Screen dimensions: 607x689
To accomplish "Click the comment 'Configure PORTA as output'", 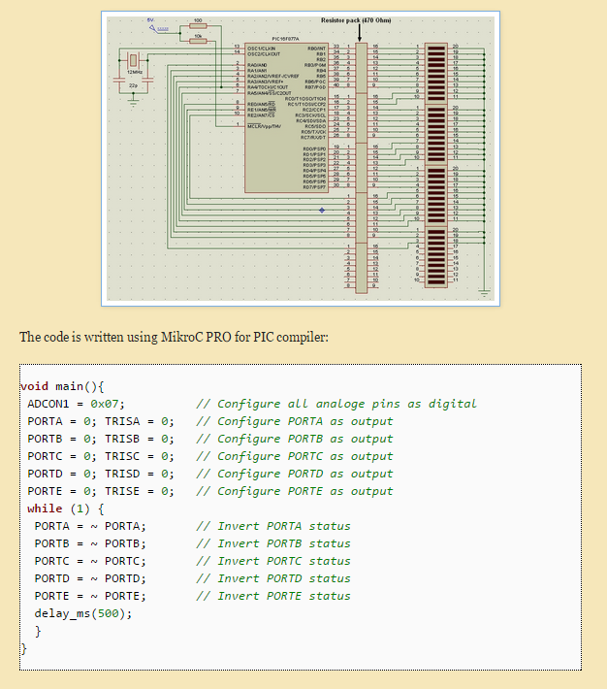I will click(295, 421).
